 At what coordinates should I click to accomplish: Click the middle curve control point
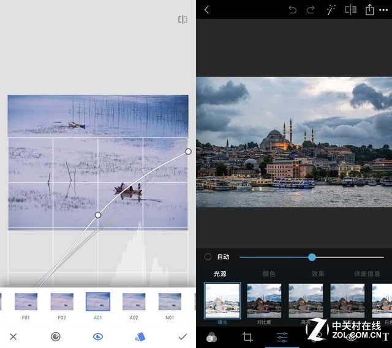coord(98,215)
